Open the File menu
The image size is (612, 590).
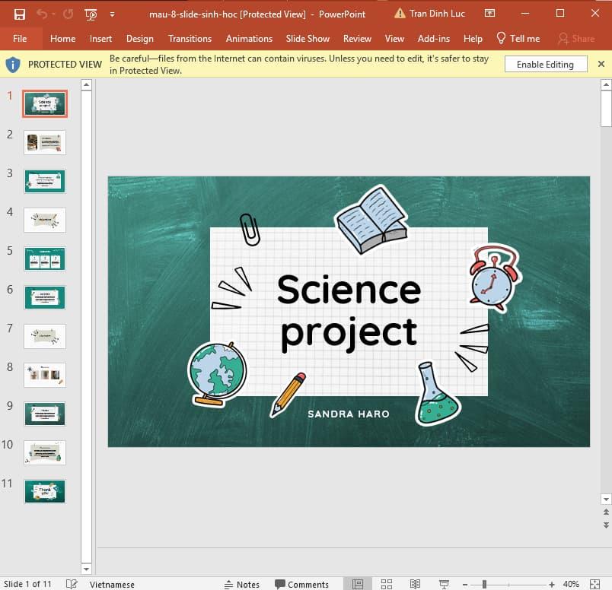[x=21, y=38]
